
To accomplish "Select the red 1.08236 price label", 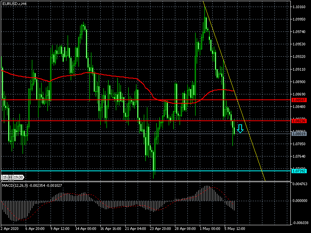I will 299,121.
